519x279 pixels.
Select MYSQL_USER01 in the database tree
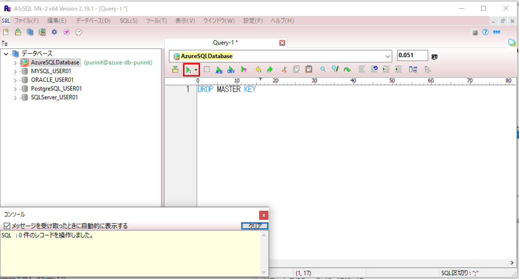coord(51,71)
